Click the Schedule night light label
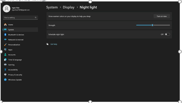Screen dimensions: 182x103 [x=56, y=34]
